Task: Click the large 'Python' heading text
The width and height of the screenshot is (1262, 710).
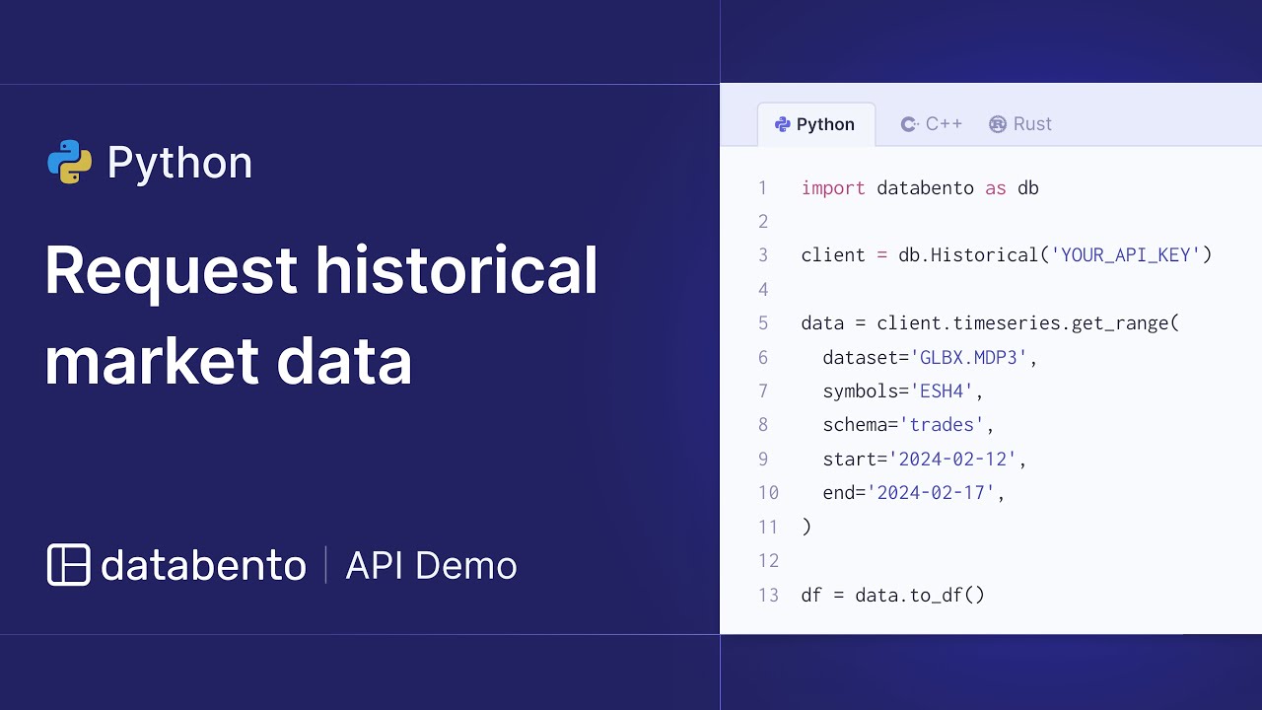Action: (179, 163)
